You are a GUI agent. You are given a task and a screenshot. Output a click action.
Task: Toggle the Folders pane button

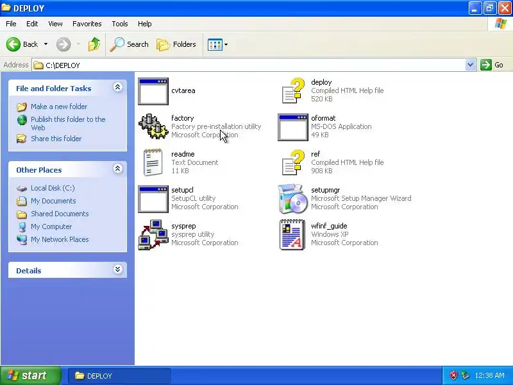(176, 44)
